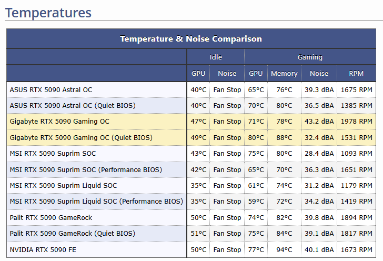Click the 28.4 dBA noise value cell
This screenshot has width=383, height=261.
click(319, 154)
